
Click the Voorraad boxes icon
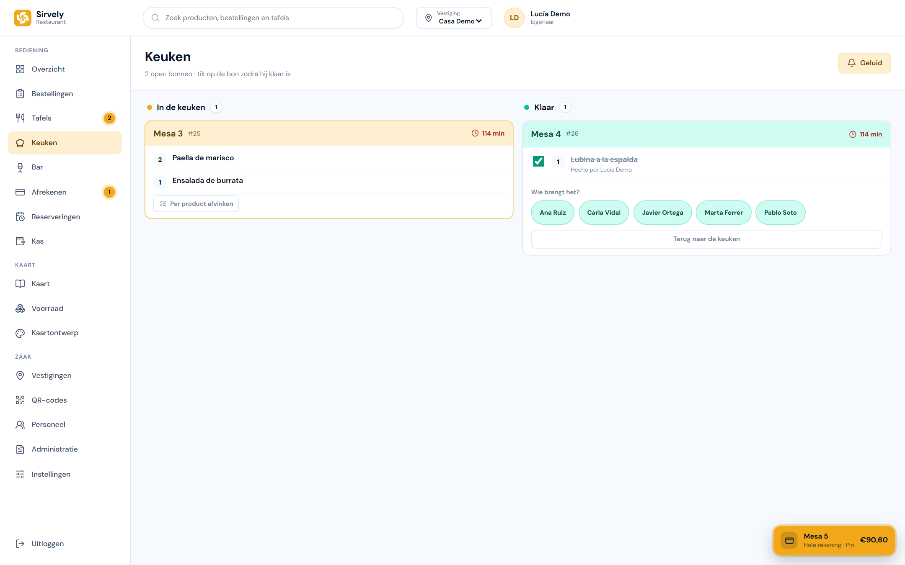(x=20, y=308)
